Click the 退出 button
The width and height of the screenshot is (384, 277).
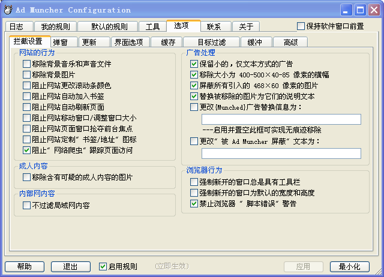71,267
